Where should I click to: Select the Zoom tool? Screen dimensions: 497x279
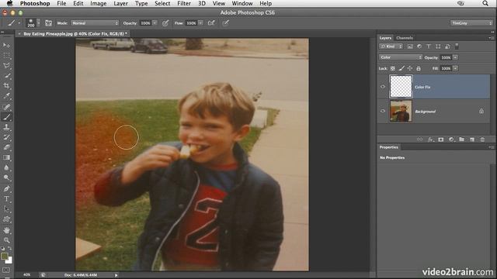(6, 240)
